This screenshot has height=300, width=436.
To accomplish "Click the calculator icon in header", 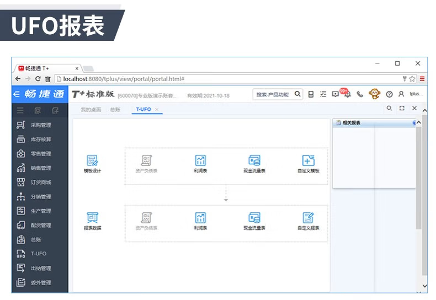I will 311,94.
